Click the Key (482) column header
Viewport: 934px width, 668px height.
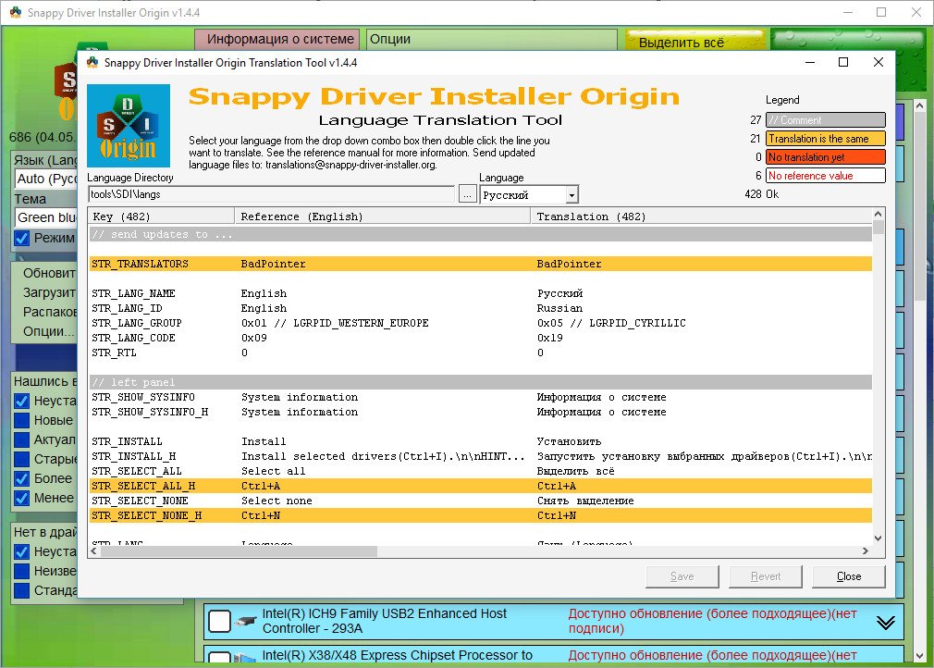tap(162, 216)
